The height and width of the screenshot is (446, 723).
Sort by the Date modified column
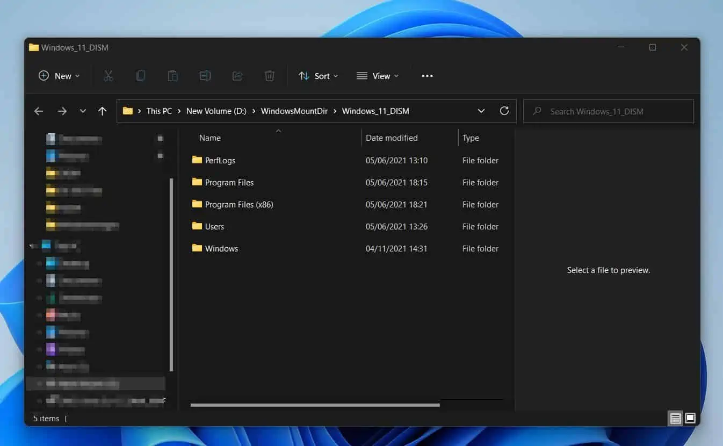pyautogui.click(x=392, y=138)
